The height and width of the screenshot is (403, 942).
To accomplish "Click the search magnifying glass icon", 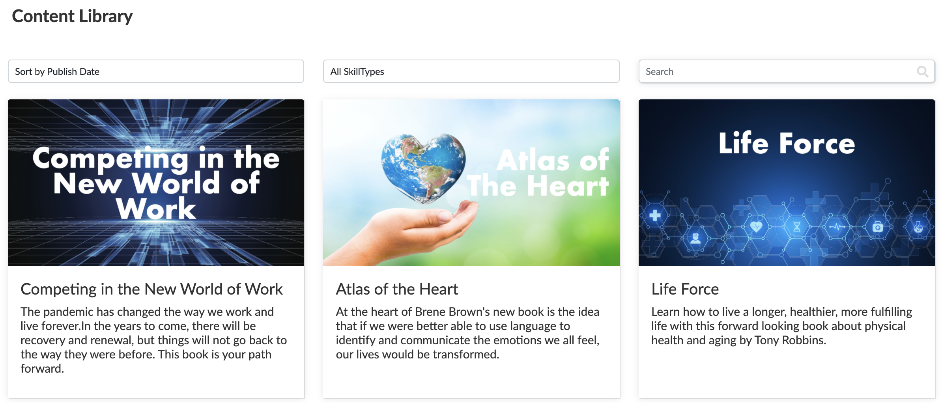I will click(x=922, y=71).
